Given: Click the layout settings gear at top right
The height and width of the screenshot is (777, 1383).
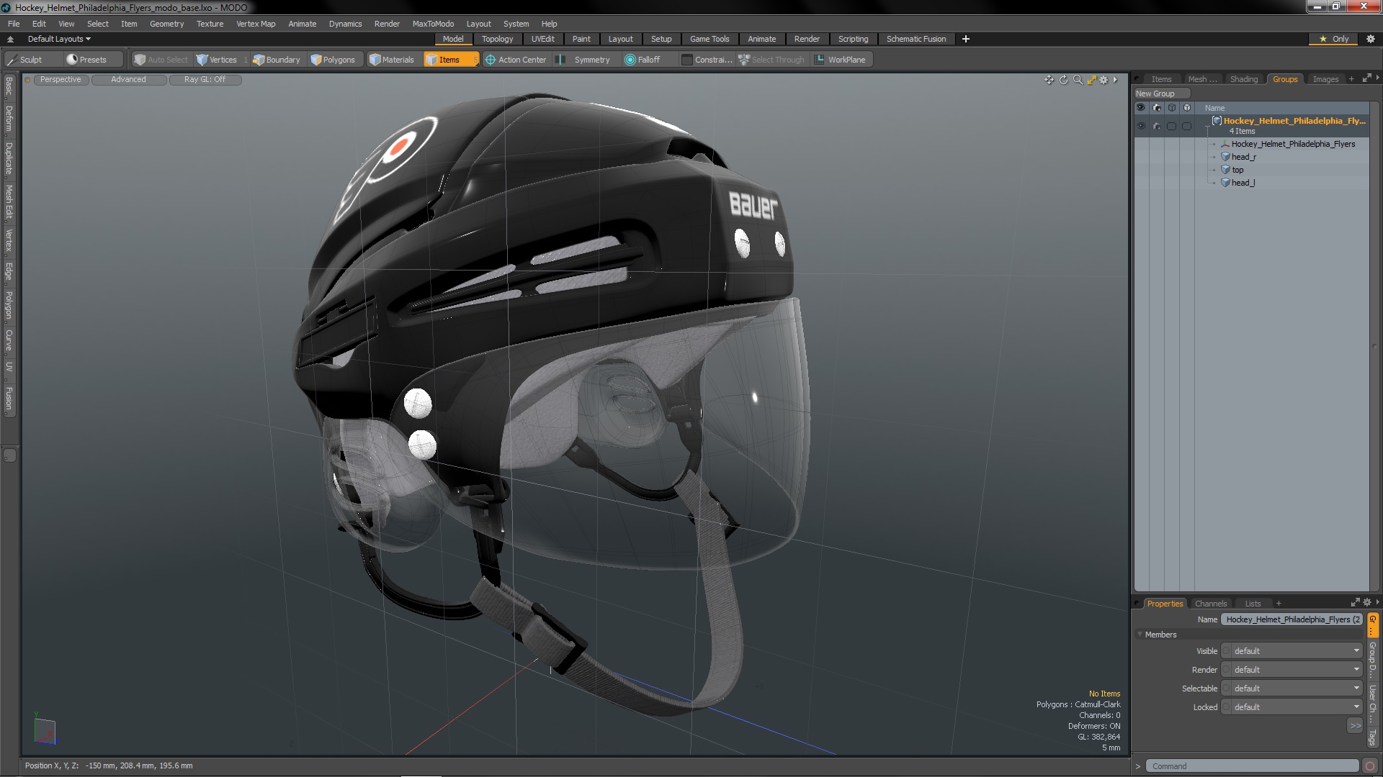Looking at the screenshot, I should click(1370, 39).
